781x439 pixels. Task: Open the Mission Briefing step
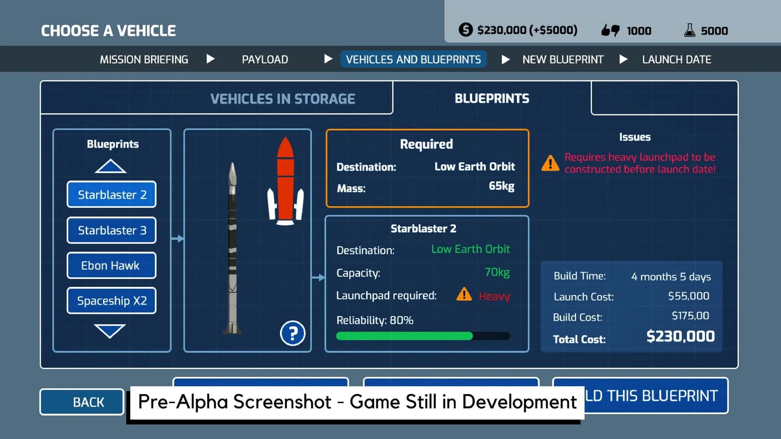(143, 59)
